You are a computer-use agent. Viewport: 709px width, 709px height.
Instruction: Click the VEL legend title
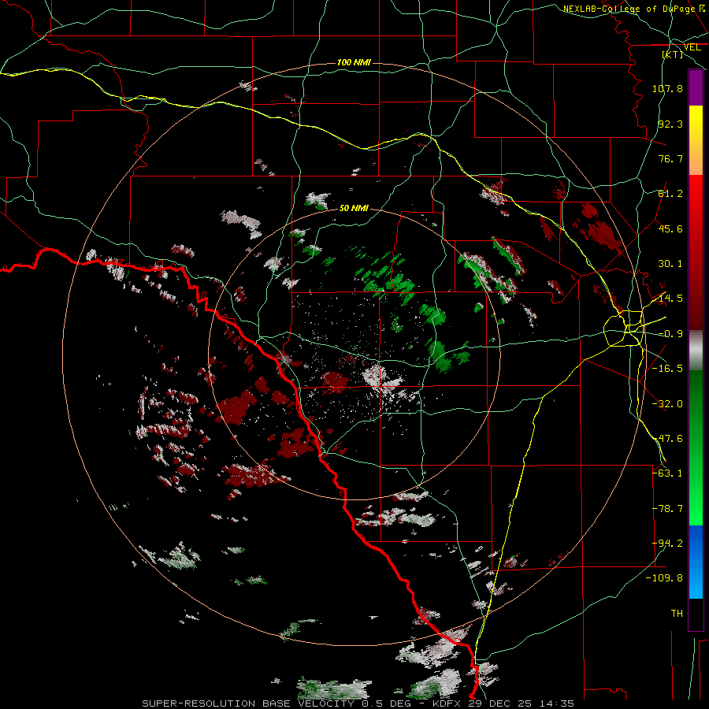pos(692,47)
